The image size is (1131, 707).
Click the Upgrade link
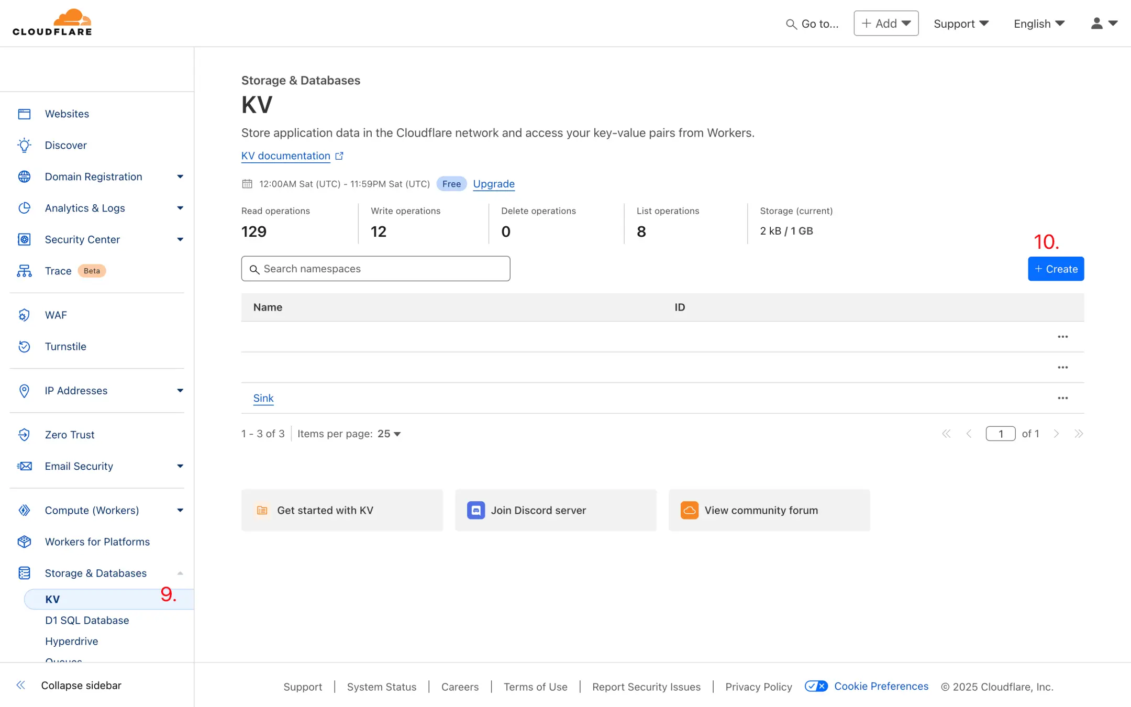494,184
